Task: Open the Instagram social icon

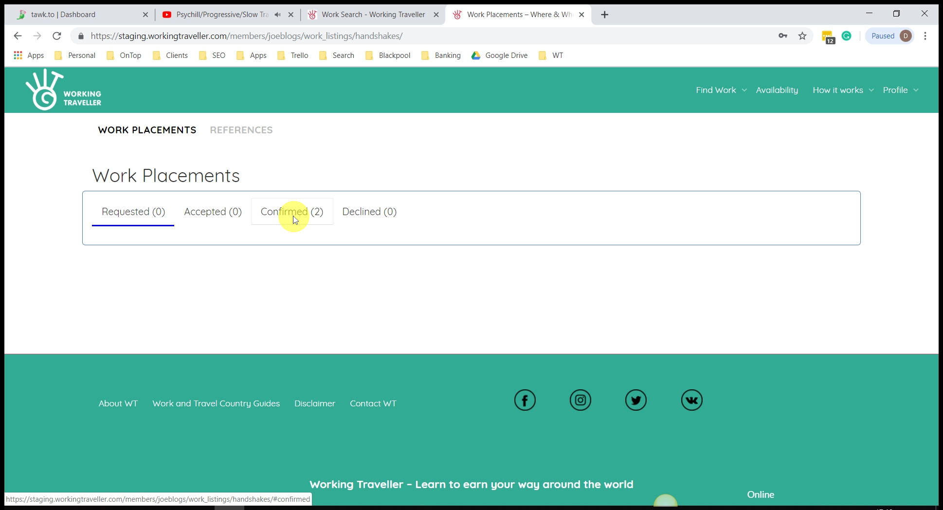Action: (x=580, y=401)
